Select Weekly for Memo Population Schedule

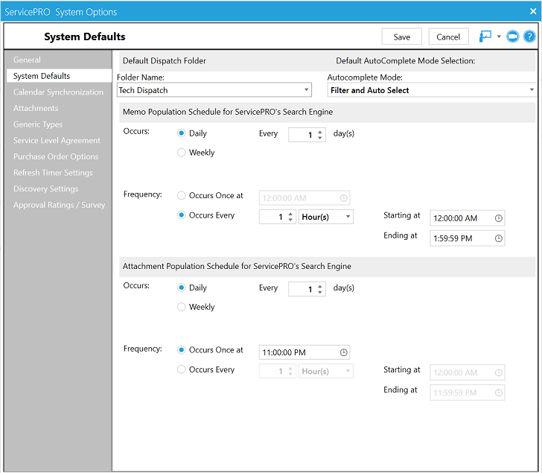pos(181,153)
